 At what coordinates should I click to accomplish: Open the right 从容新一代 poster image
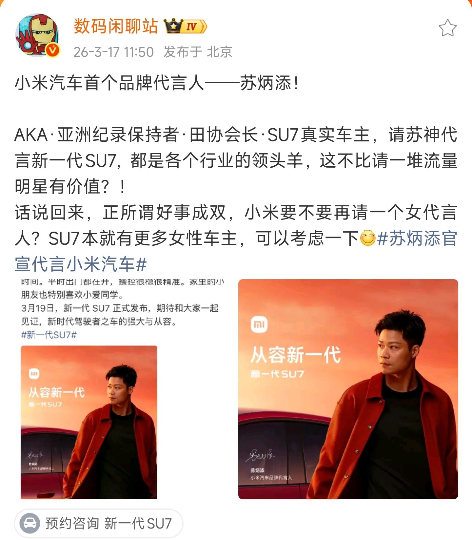click(348, 389)
